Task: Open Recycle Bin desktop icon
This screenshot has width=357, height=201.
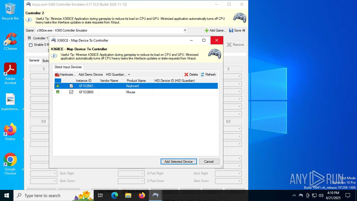Action: pos(10,11)
